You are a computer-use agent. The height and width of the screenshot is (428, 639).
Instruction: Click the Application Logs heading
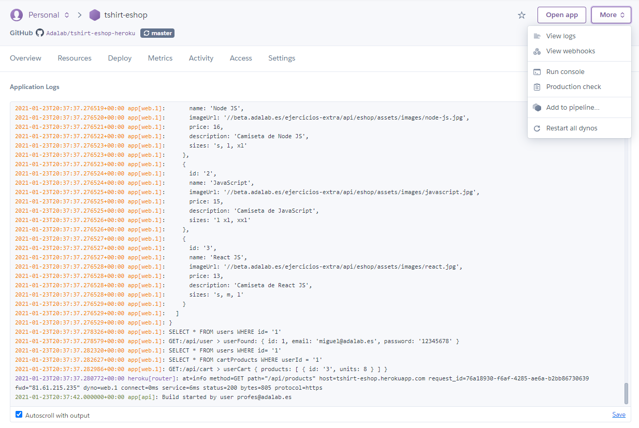pyautogui.click(x=35, y=87)
